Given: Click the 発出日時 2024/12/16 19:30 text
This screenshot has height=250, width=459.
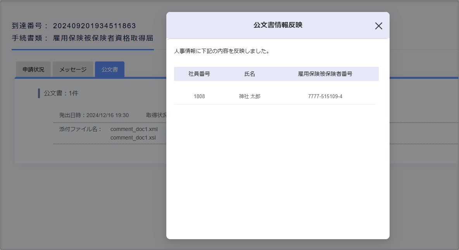Looking at the screenshot, I should point(94,115).
